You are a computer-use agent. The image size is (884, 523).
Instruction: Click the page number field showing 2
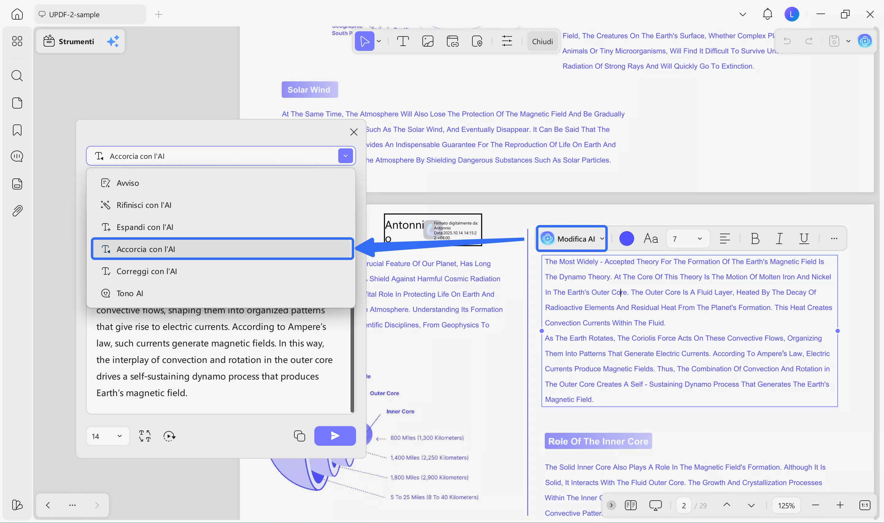tap(684, 506)
